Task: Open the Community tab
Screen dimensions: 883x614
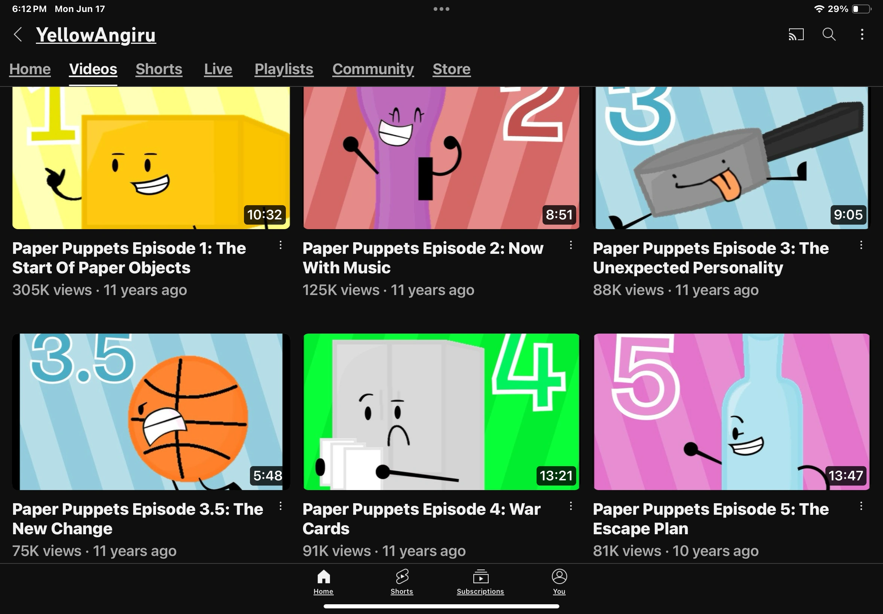Action: 373,69
